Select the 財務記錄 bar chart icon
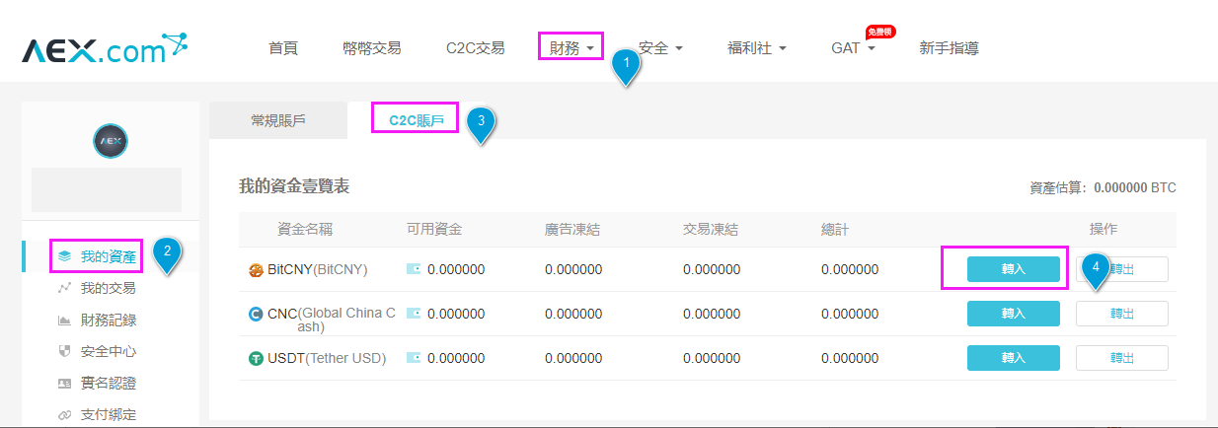The height and width of the screenshot is (428, 1218). coord(64,320)
